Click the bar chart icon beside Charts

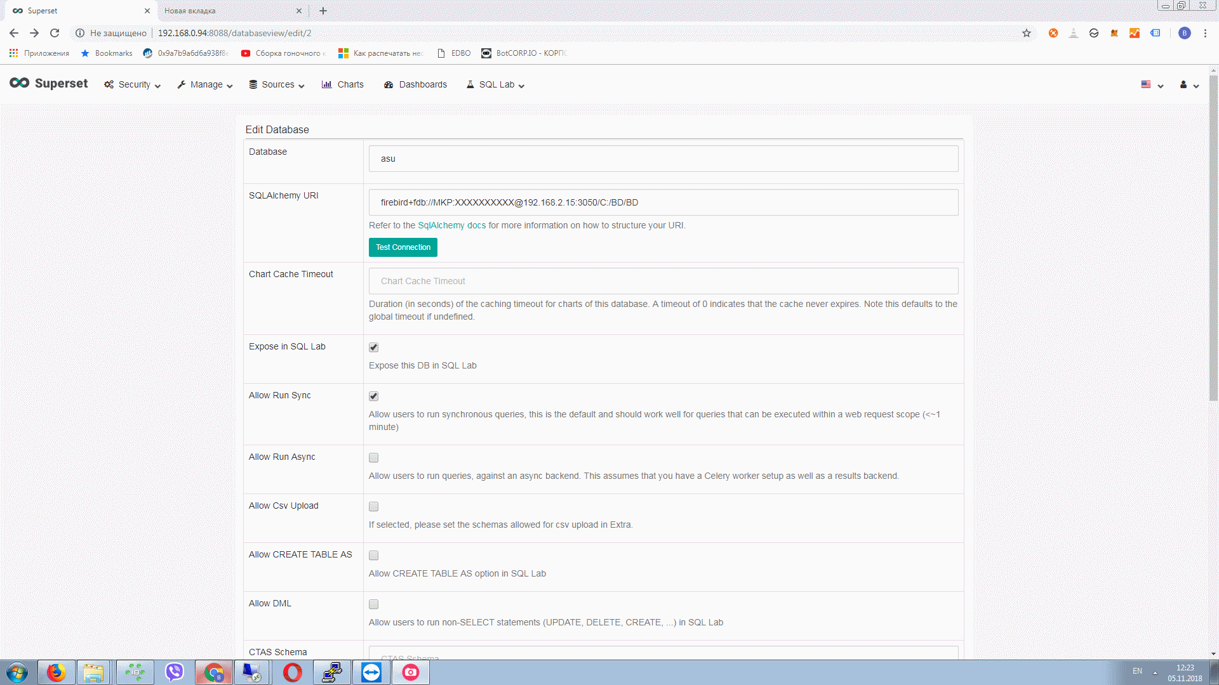point(326,84)
